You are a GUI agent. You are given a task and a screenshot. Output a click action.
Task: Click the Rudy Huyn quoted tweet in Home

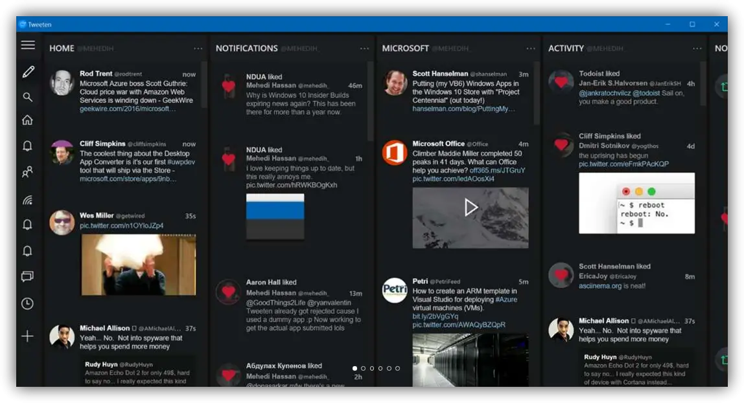pyautogui.click(x=137, y=371)
